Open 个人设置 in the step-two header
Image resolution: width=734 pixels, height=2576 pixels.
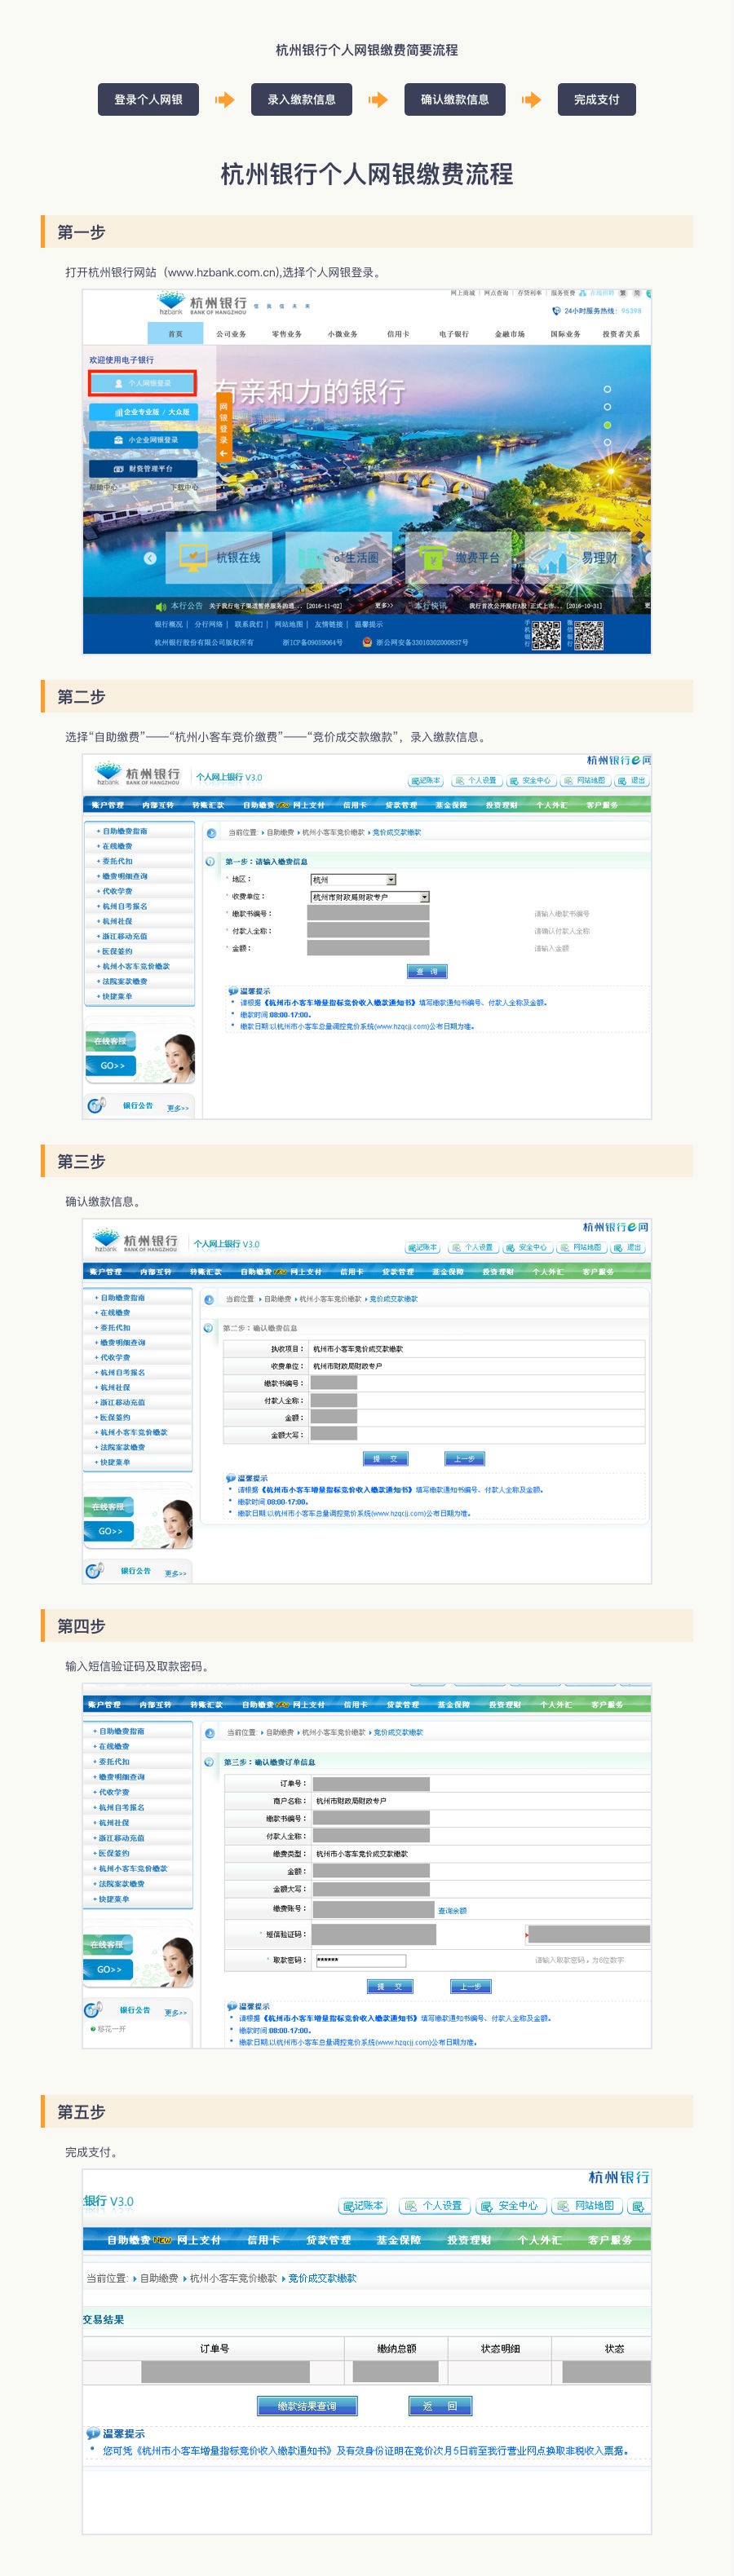click(476, 781)
